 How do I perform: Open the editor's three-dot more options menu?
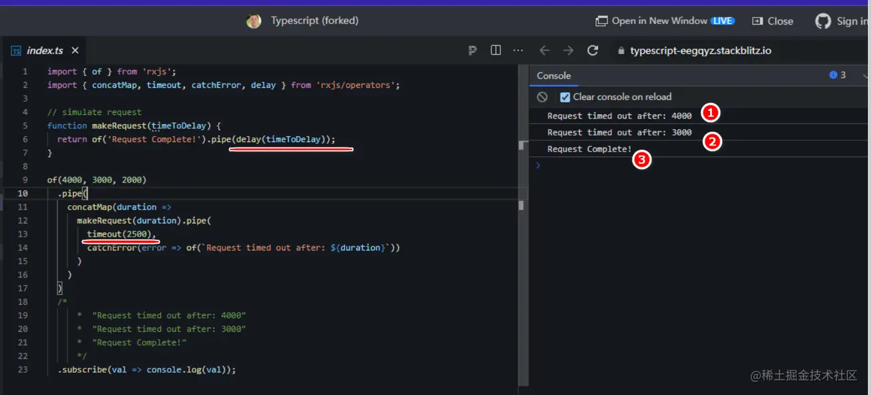point(518,50)
